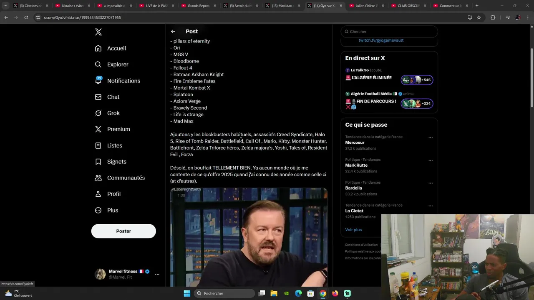Click the X logo at top of sidebar
This screenshot has height=300, width=534.
click(x=98, y=32)
